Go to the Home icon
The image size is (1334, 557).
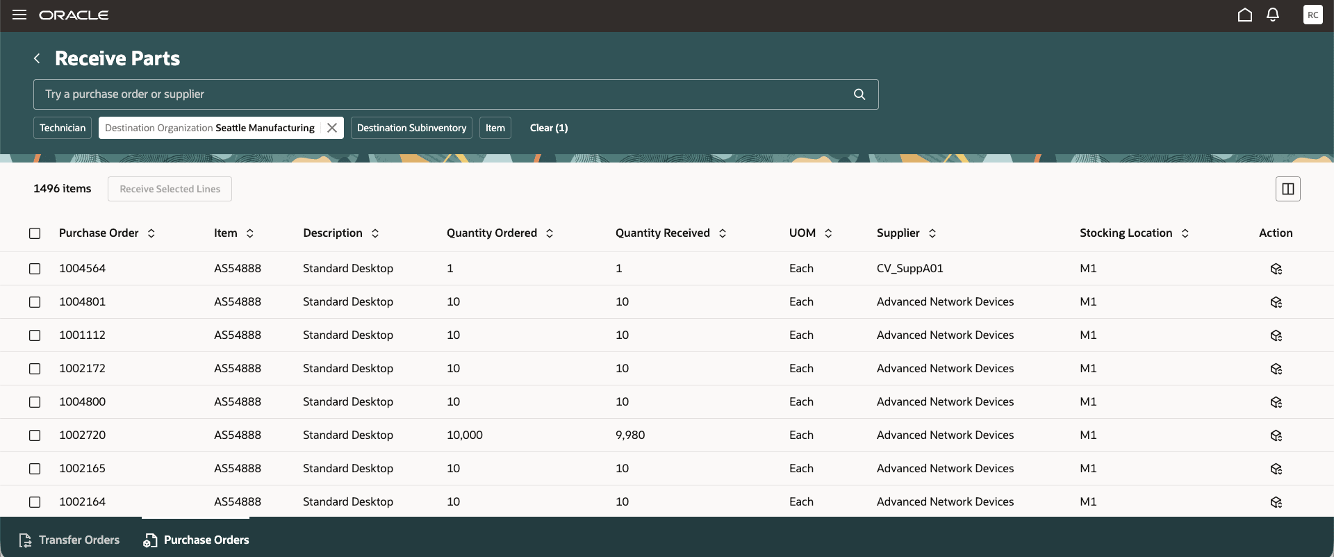click(x=1245, y=15)
